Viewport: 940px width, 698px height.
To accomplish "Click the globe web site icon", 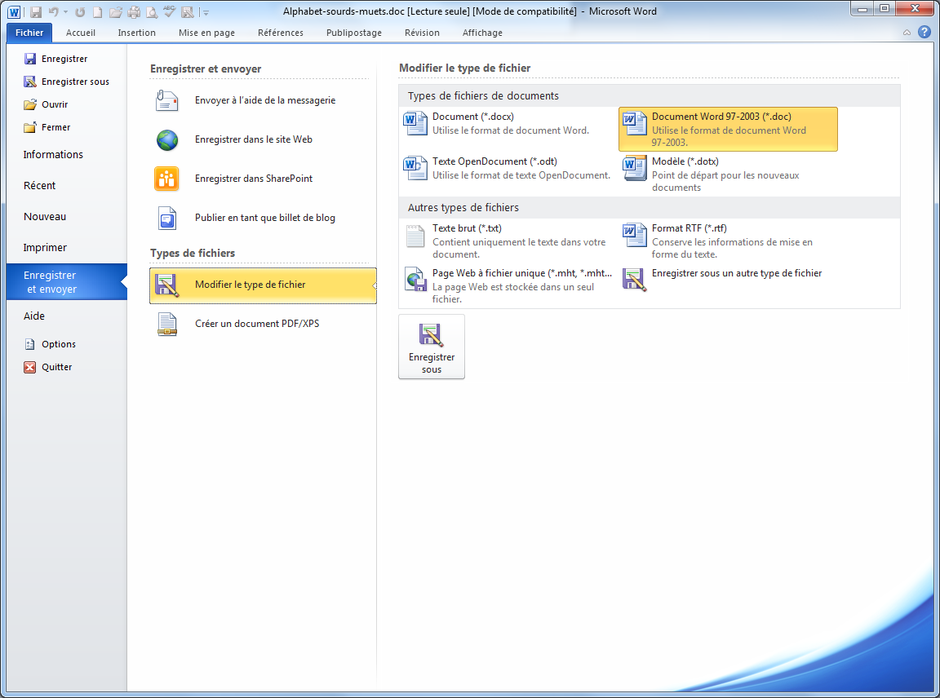I will pyautogui.click(x=166, y=140).
